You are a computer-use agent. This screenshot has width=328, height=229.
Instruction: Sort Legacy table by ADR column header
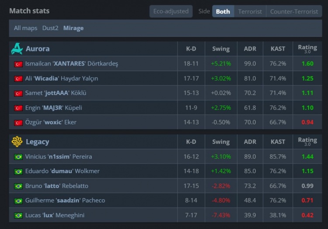pyautogui.click(x=250, y=142)
